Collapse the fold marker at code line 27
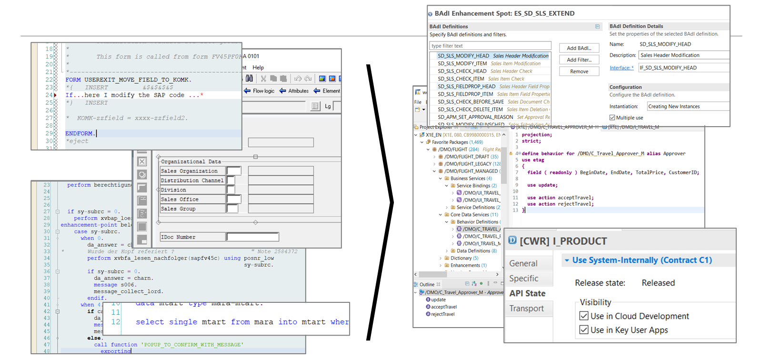The height and width of the screenshot is (359, 762). [57, 211]
